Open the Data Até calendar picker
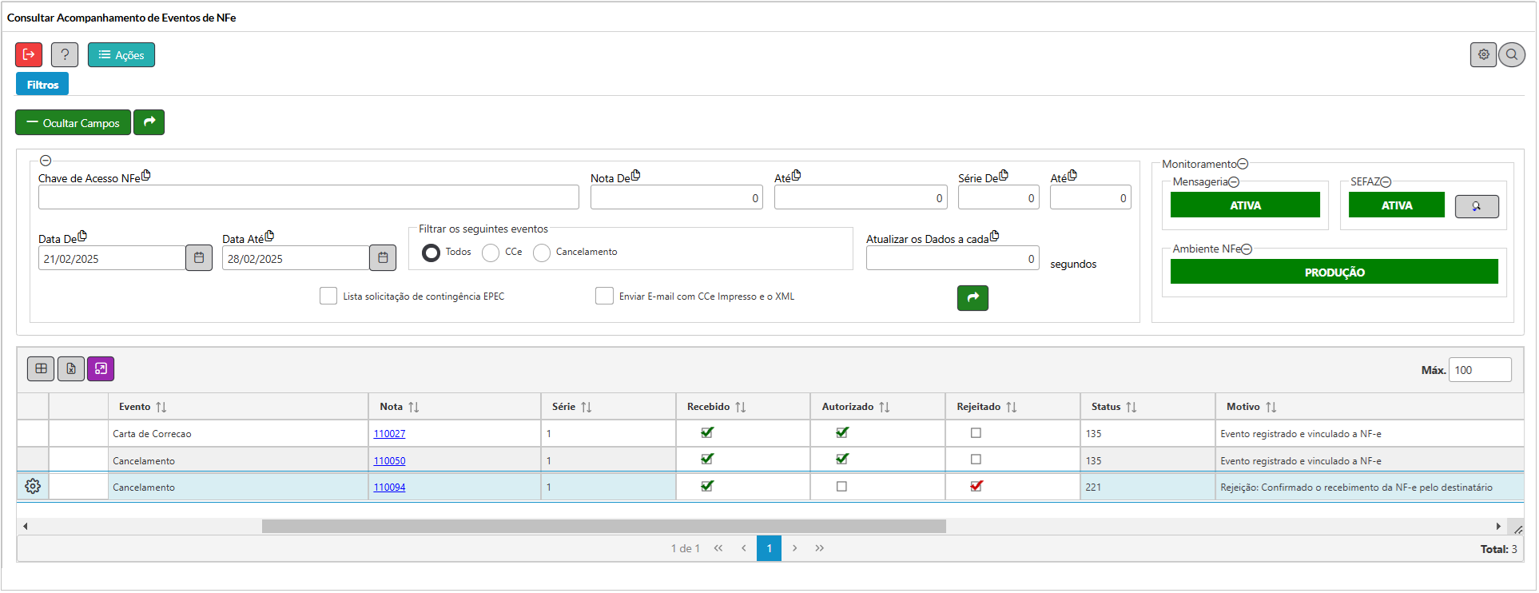Image resolution: width=1539 pixels, height=593 pixels. 383,258
